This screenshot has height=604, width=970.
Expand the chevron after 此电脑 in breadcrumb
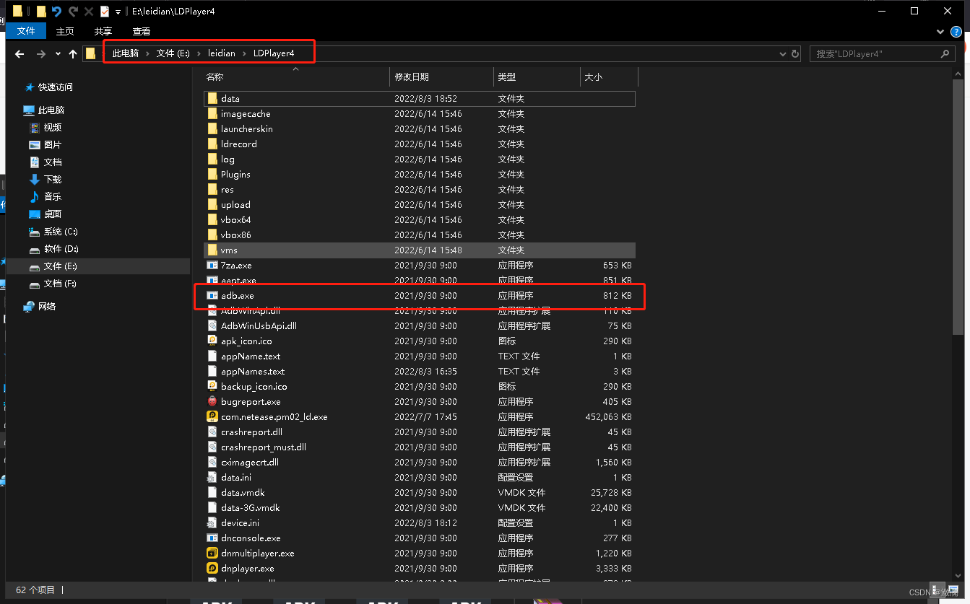click(148, 53)
